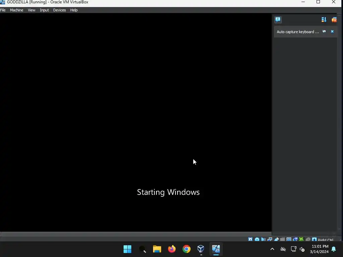Click the recording status icon
The image size is (343, 257).
point(295,240)
